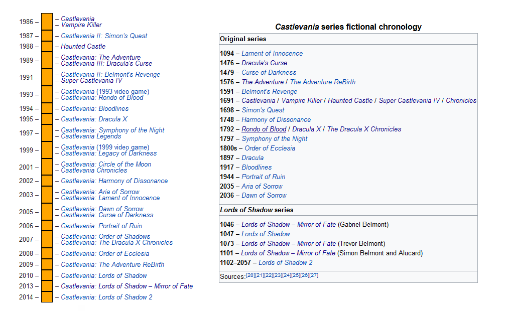The image size is (505, 311).
Task: Open Castlevania: Order of Ecclesia link
Action: [105, 254]
